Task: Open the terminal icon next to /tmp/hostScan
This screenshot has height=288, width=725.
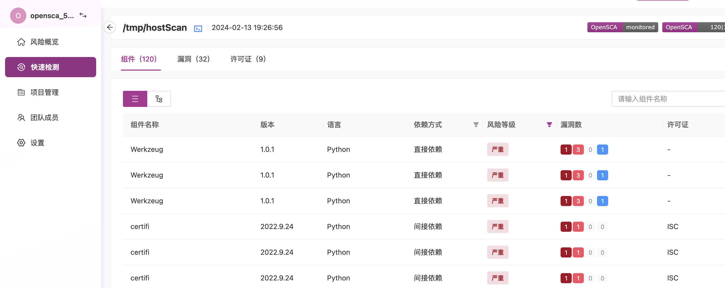Action: click(x=198, y=28)
